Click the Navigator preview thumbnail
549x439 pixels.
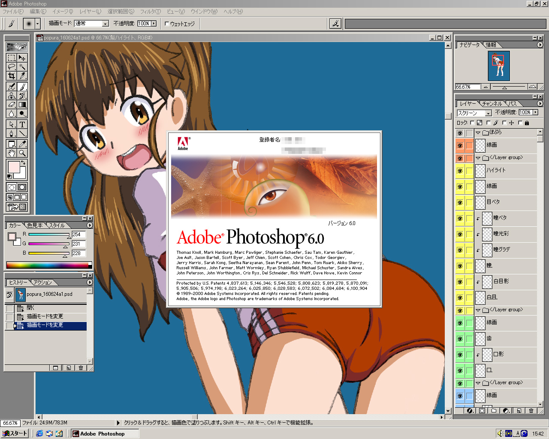click(x=499, y=66)
